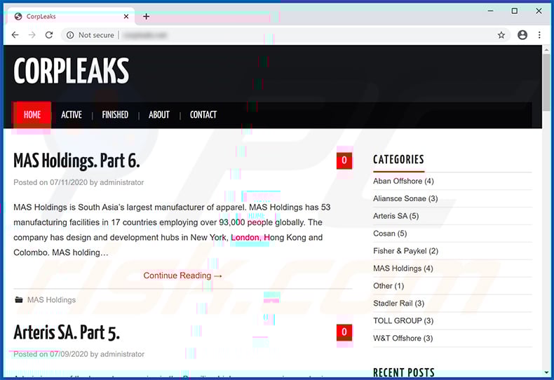
Task: Maximize the Chrome window
Action: point(515,11)
